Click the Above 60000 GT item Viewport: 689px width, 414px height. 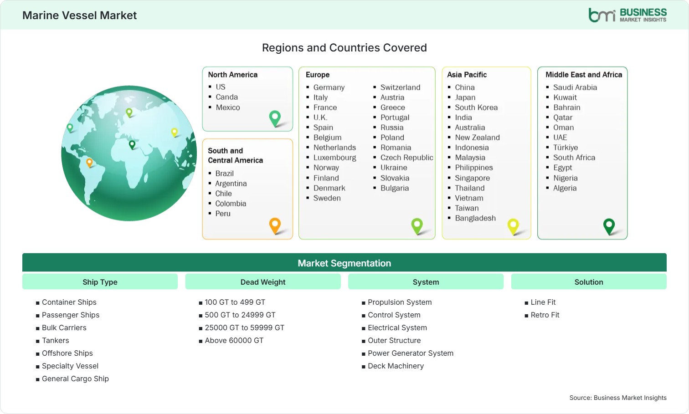[x=234, y=341]
